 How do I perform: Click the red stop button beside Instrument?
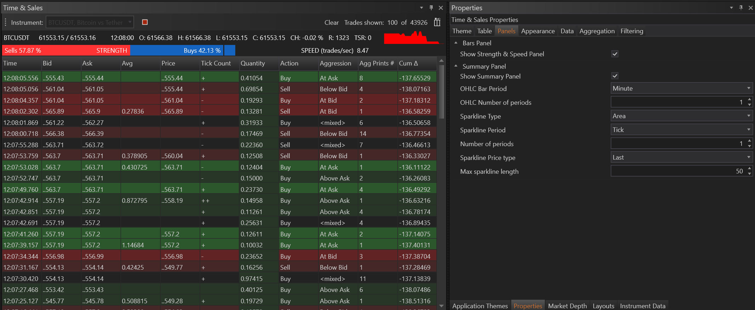point(145,22)
